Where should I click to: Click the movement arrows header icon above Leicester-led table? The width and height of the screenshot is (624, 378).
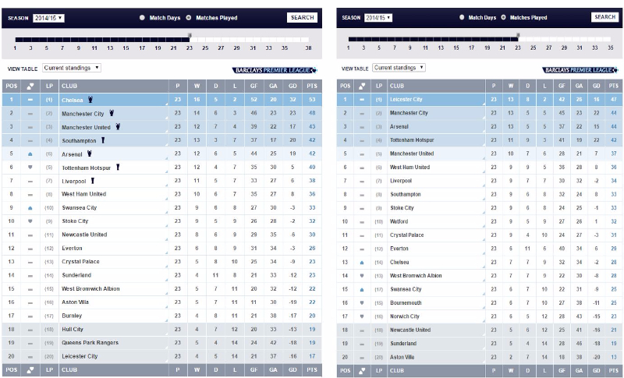(x=361, y=86)
